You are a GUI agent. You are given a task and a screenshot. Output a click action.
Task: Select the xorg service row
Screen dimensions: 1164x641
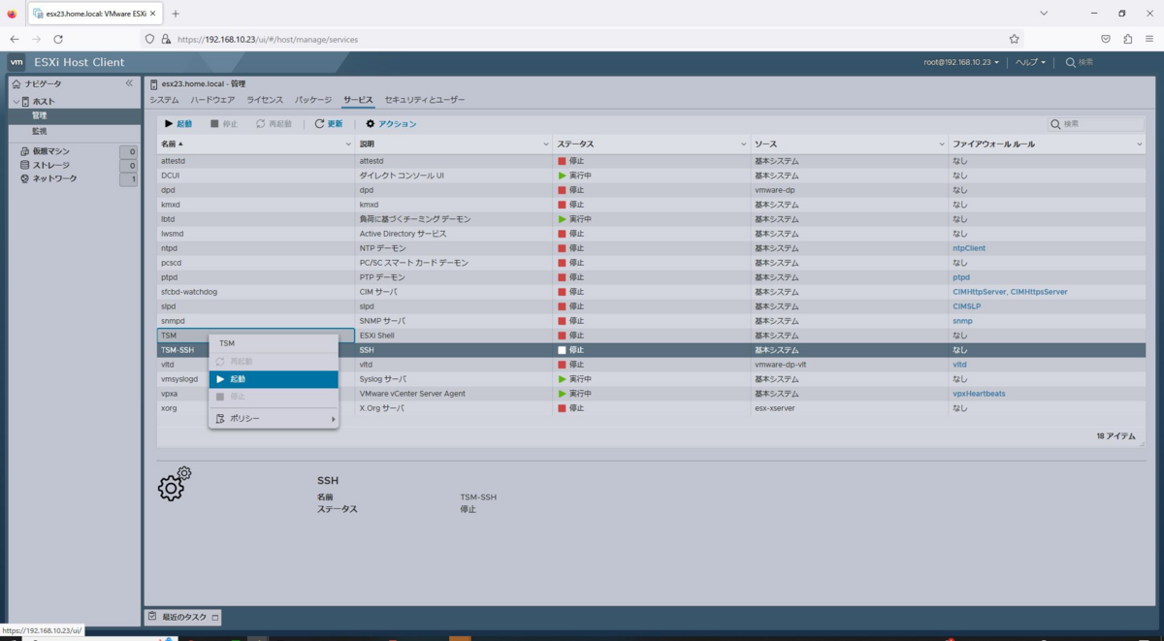651,408
